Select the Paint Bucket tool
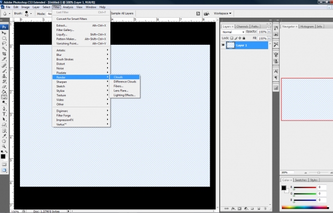This screenshot has width=333, height=213. 4,92
